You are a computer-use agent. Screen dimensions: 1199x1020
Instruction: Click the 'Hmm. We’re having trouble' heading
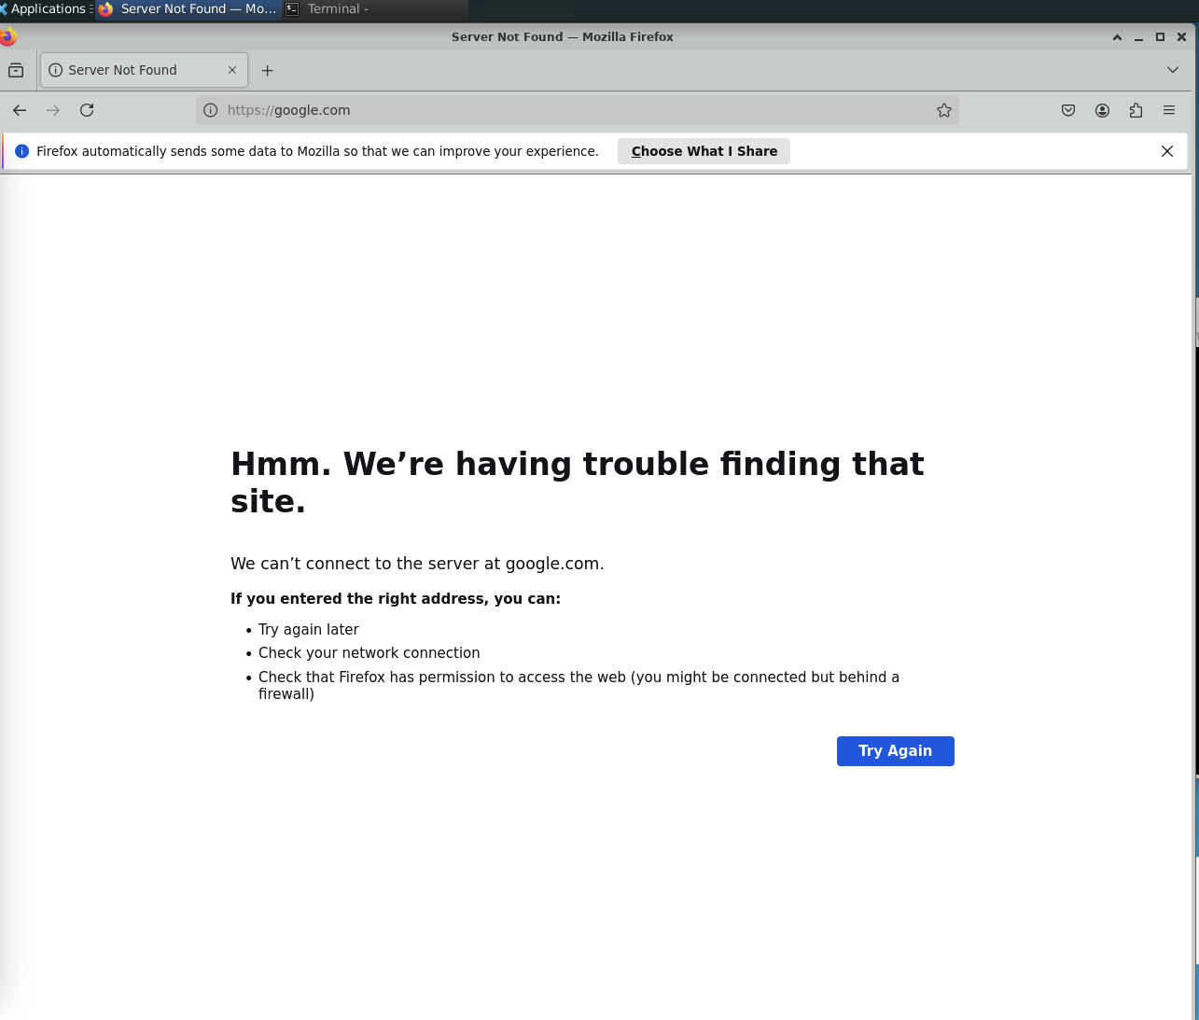577,482
